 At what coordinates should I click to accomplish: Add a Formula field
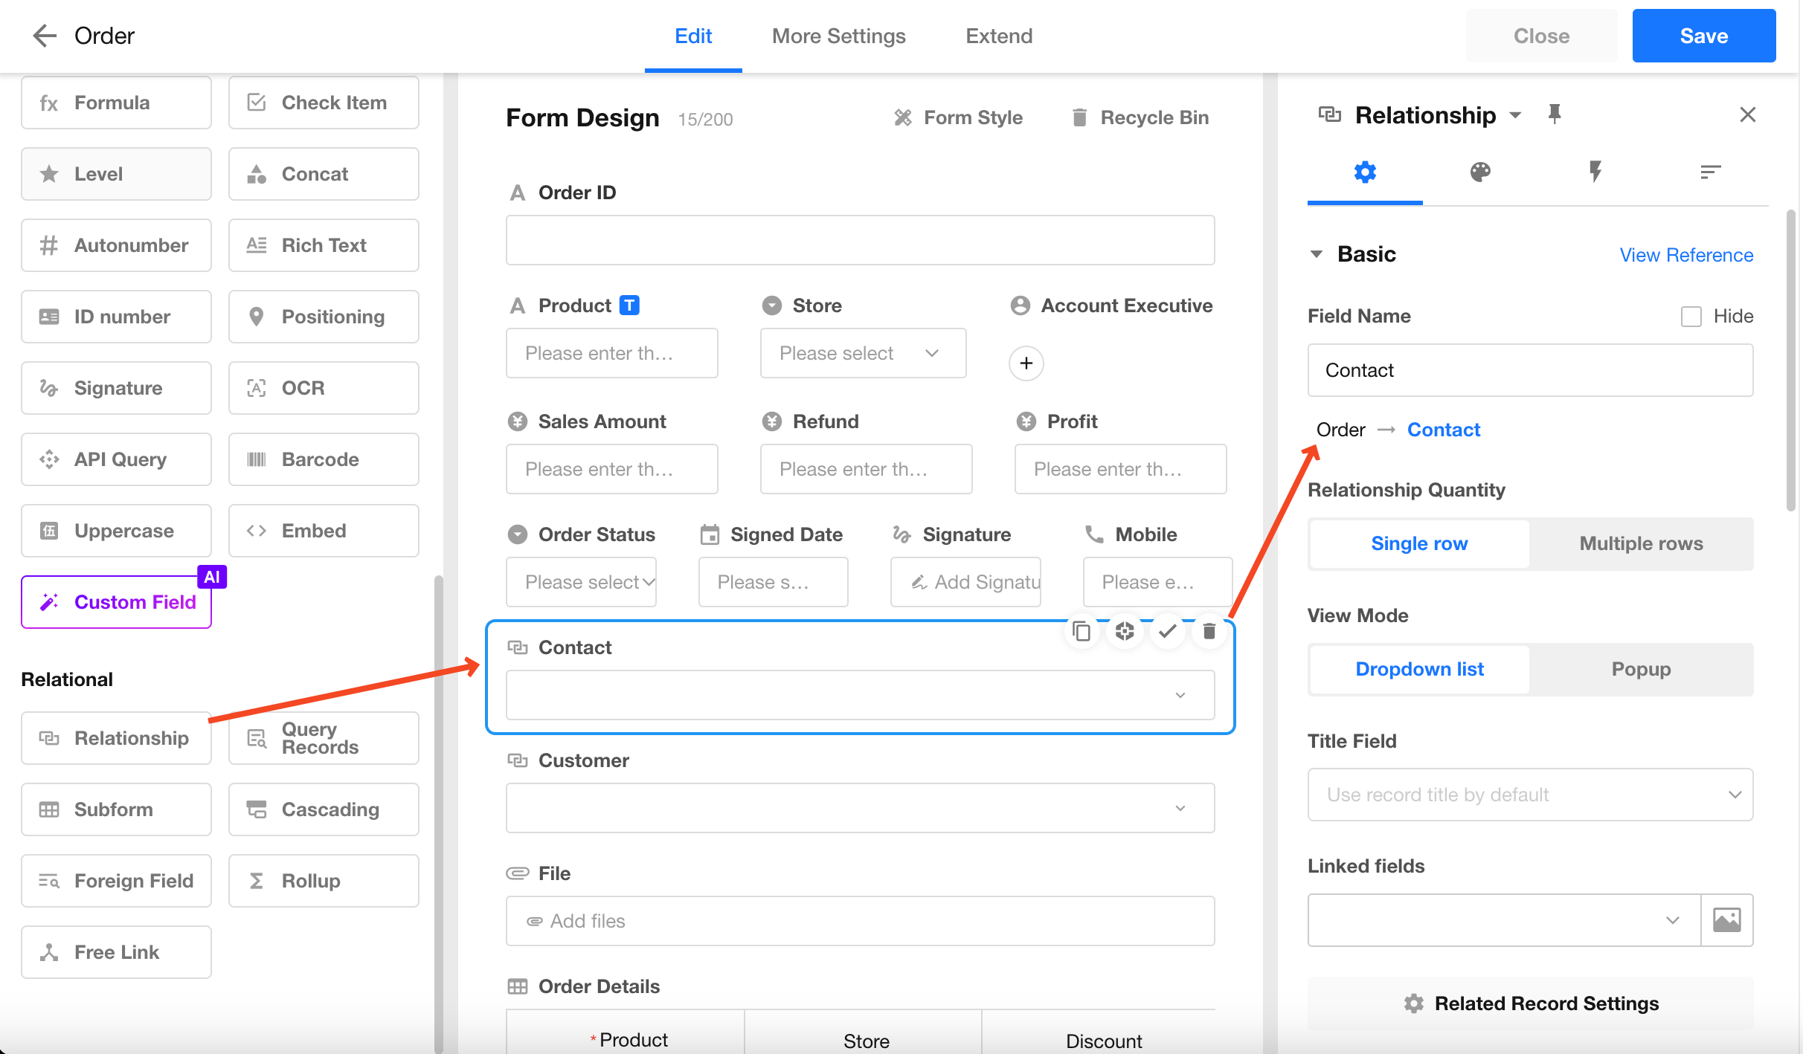pos(116,103)
